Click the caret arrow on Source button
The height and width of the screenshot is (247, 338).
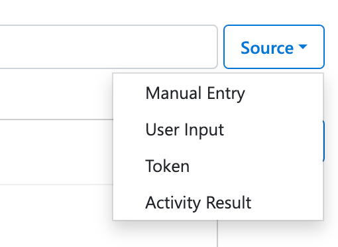click(303, 46)
